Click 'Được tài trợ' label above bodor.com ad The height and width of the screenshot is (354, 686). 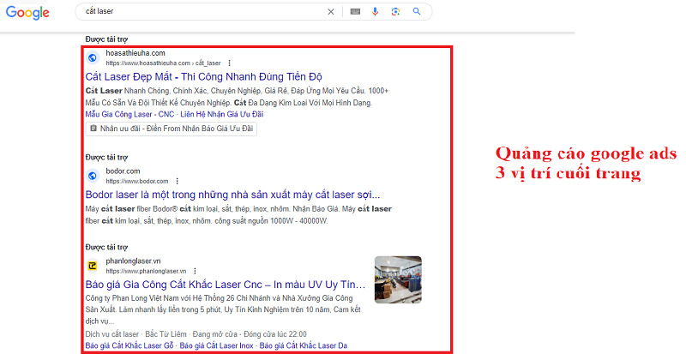[106, 158]
